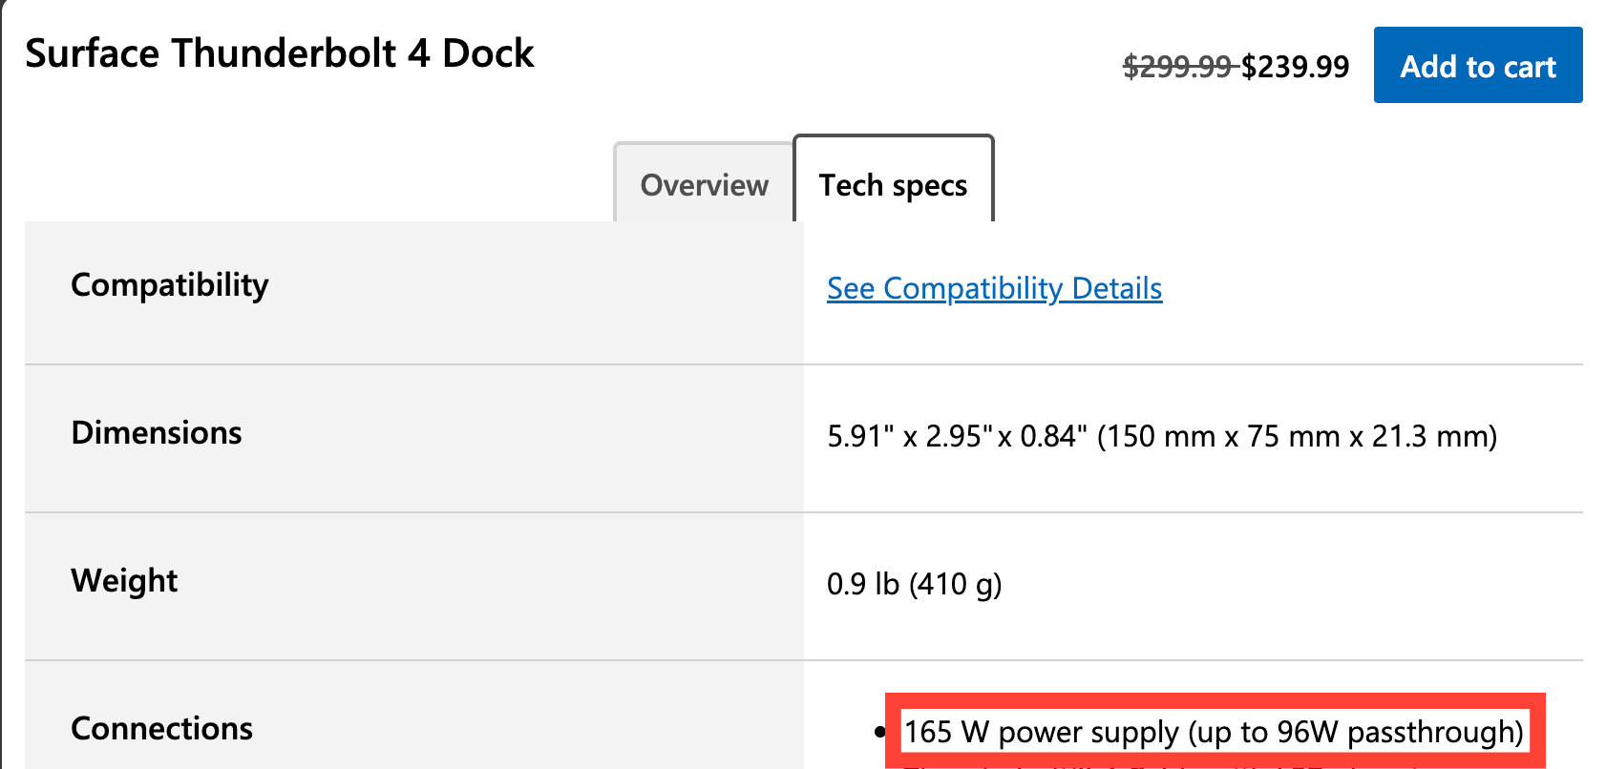The width and height of the screenshot is (1606, 769).
Task: Click the metric dimensions in parentheses
Action: (x=1297, y=437)
